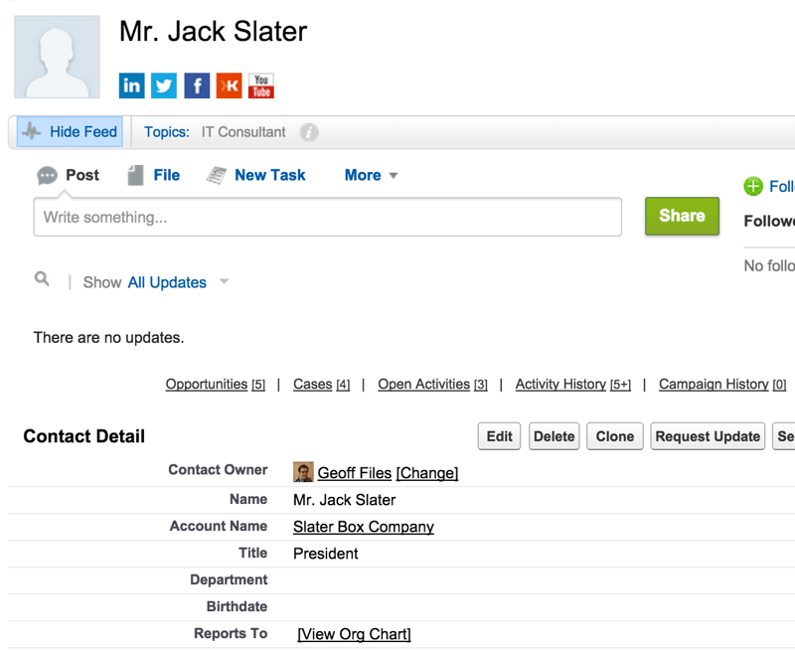Open the Slater Box Company account link

click(x=364, y=527)
